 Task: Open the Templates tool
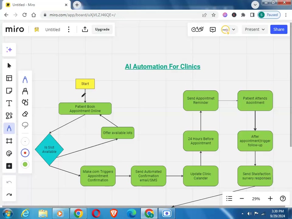(9, 78)
